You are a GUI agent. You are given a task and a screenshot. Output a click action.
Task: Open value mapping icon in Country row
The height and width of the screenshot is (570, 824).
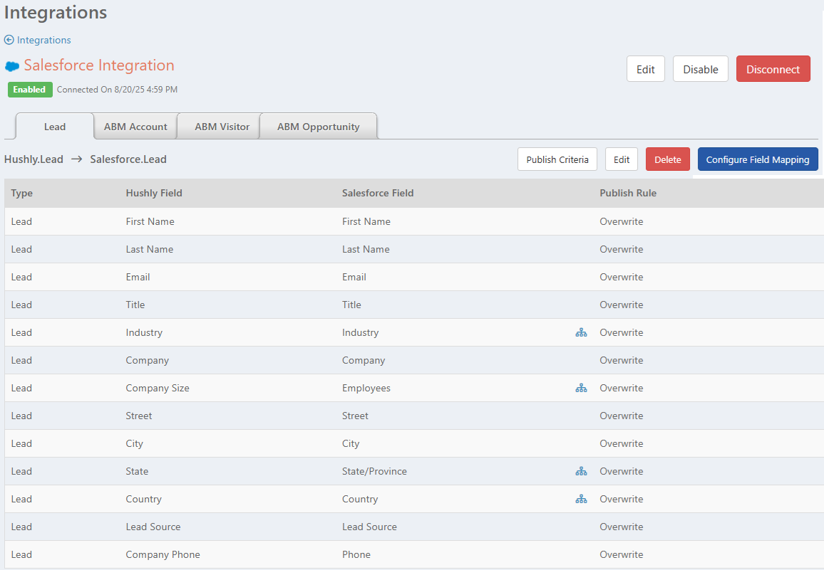[x=581, y=499]
